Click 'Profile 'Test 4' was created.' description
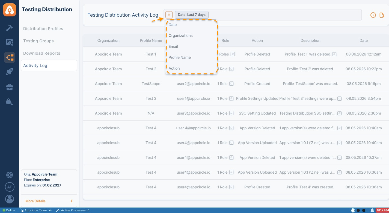The width and height of the screenshot is (389, 213). click(310, 187)
